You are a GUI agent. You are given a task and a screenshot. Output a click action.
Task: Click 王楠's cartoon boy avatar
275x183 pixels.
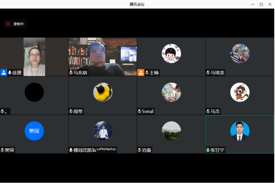coord(171,53)
